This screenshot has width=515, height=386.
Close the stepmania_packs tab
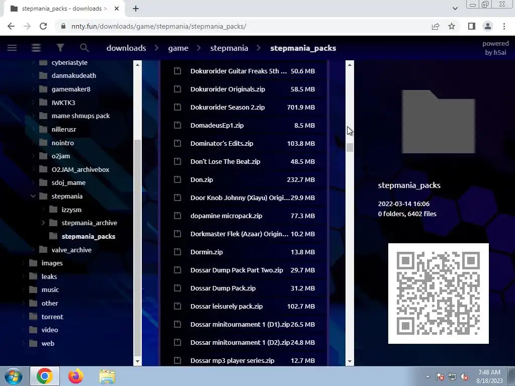pyautogui.click(x=117, y=9)
